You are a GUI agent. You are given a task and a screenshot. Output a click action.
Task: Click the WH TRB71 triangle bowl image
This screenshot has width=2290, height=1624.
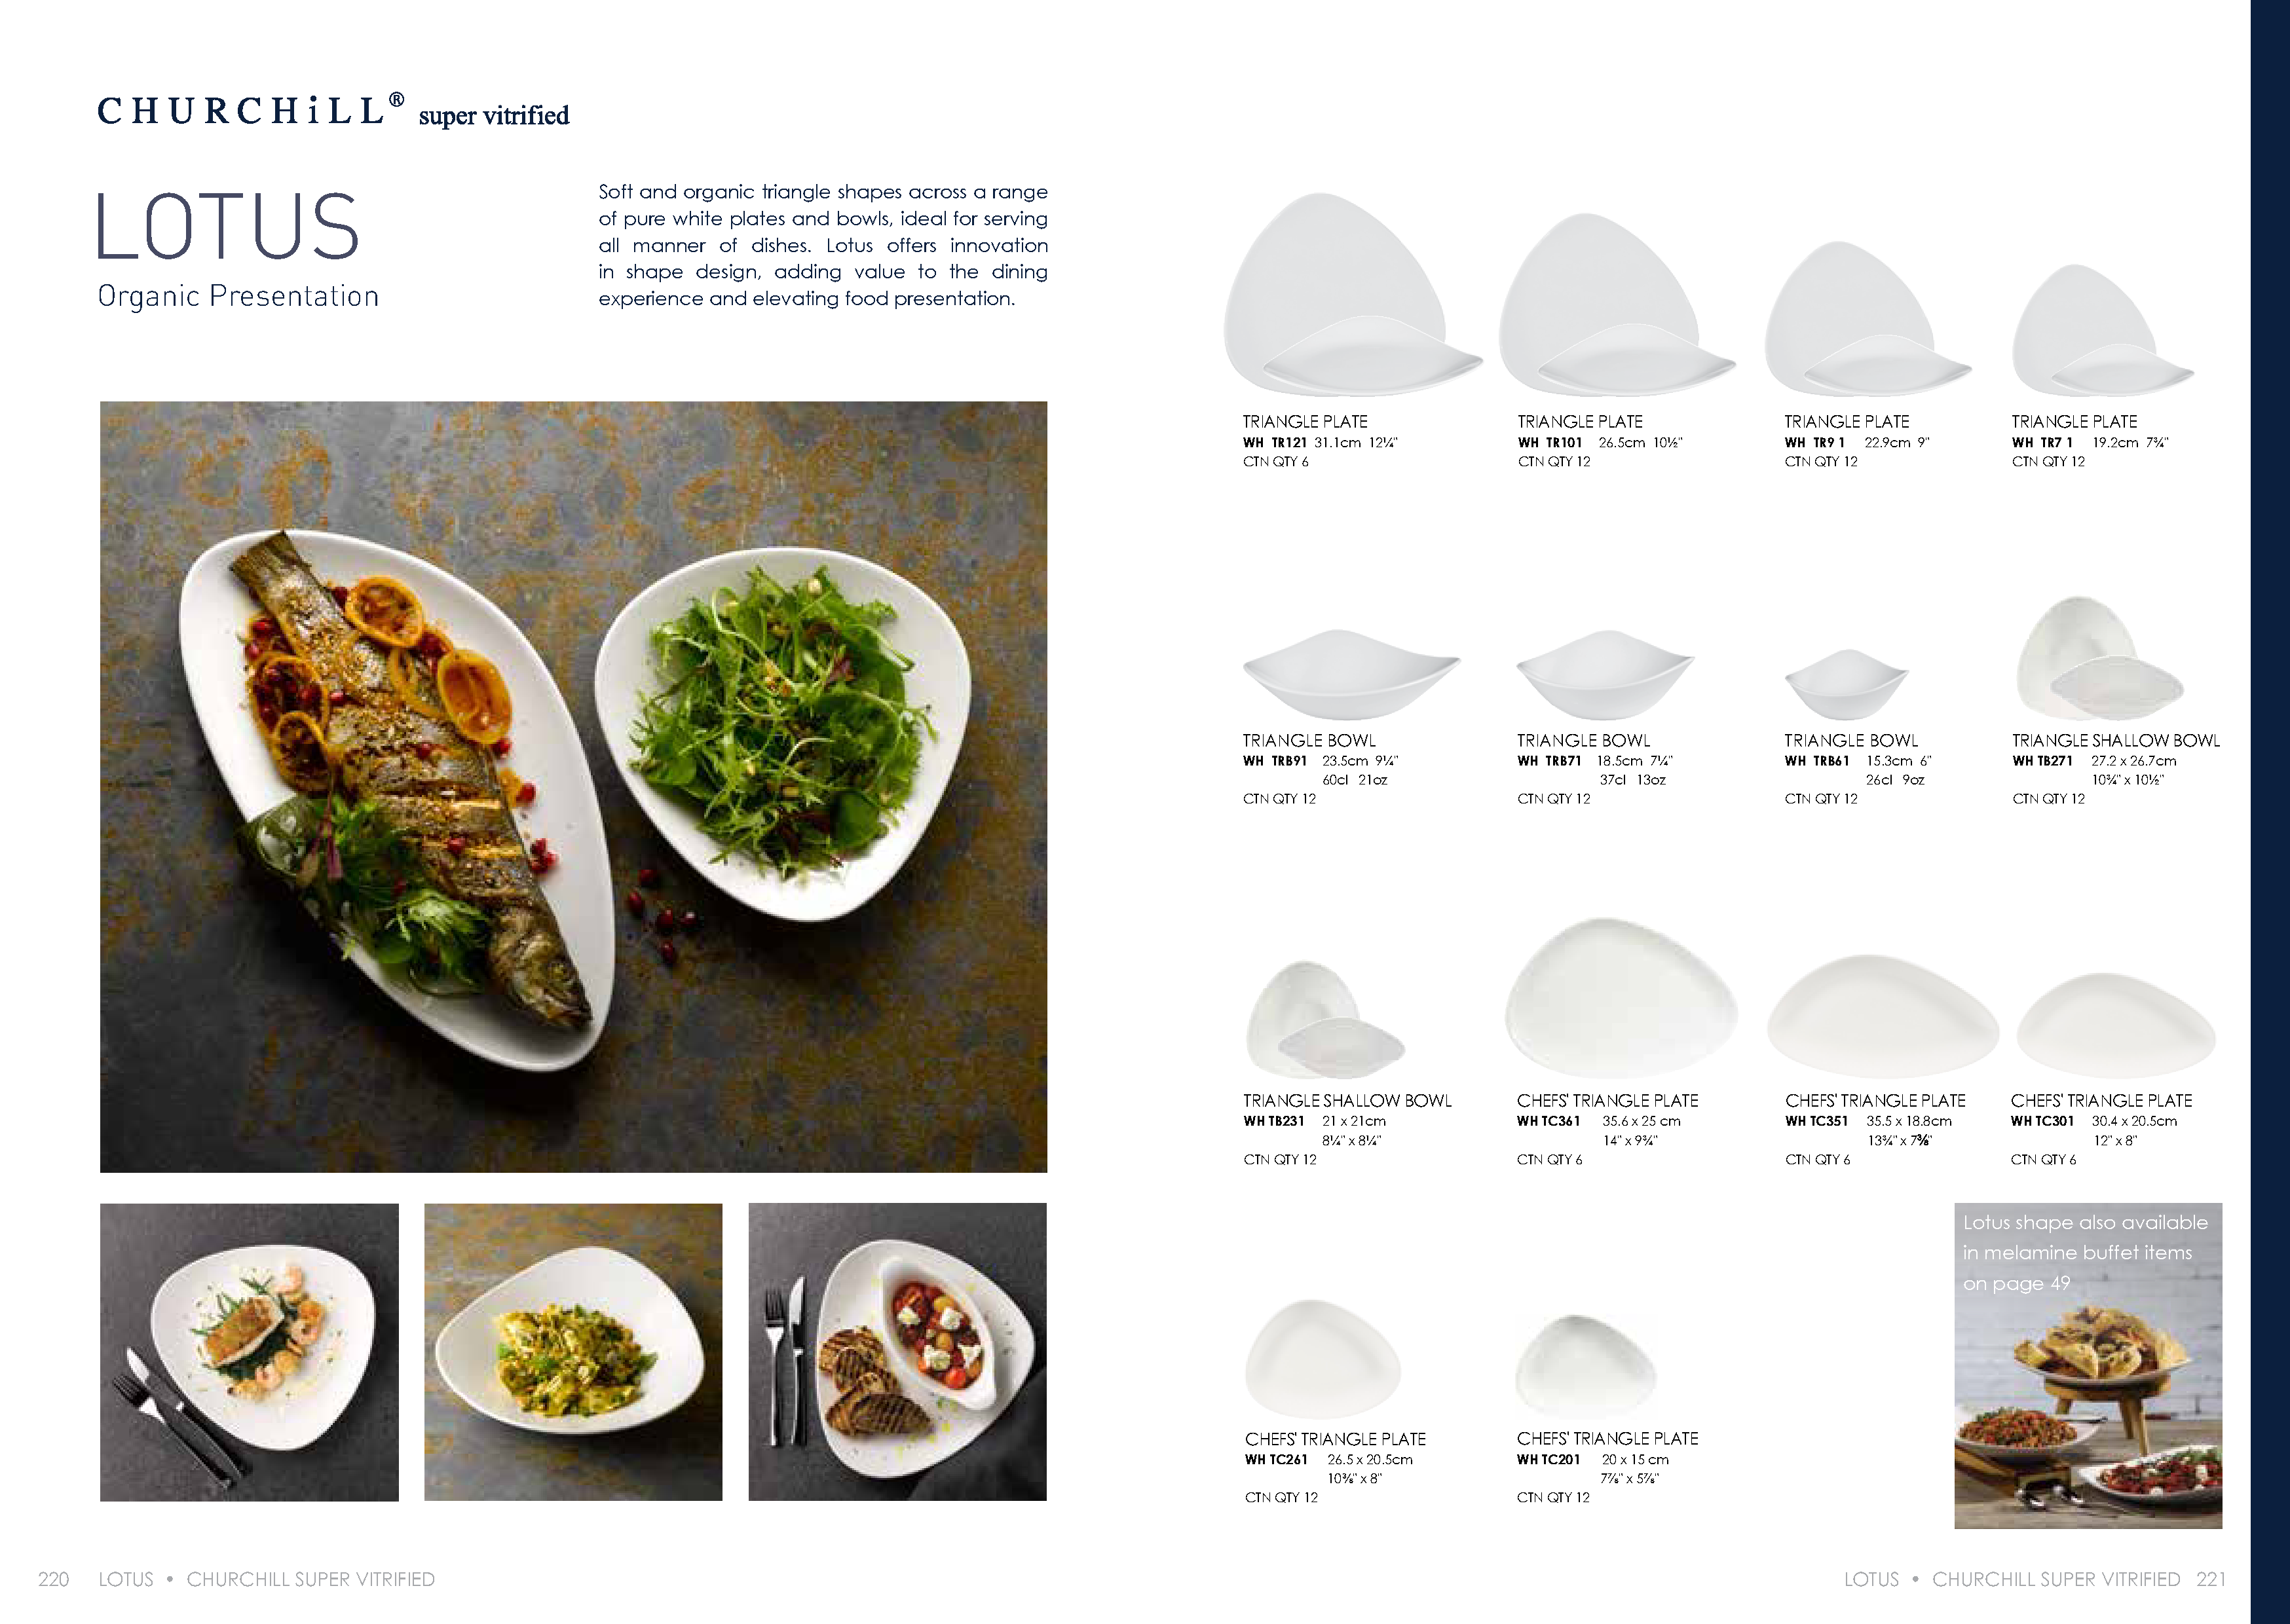coord(1604,674)
